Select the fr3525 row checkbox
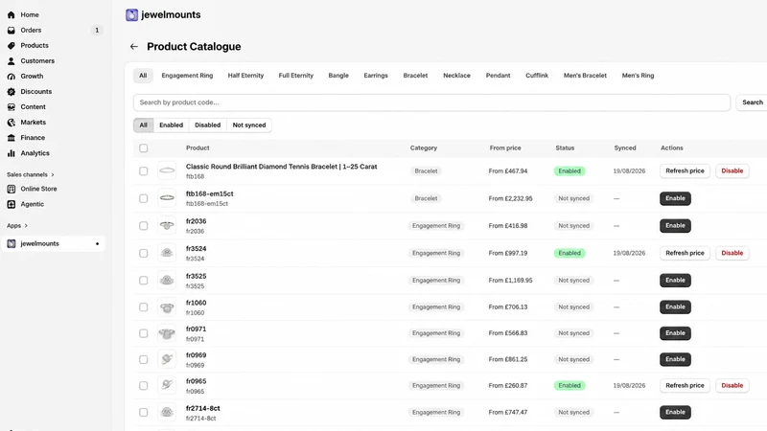 (x=143, y=281)
